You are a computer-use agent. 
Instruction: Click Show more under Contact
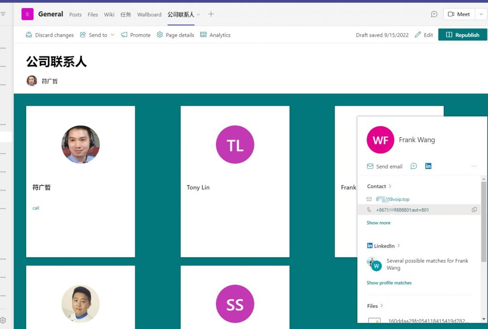click(x=378, y=223)
